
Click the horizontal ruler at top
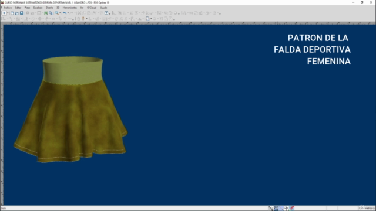pos(188,23)
